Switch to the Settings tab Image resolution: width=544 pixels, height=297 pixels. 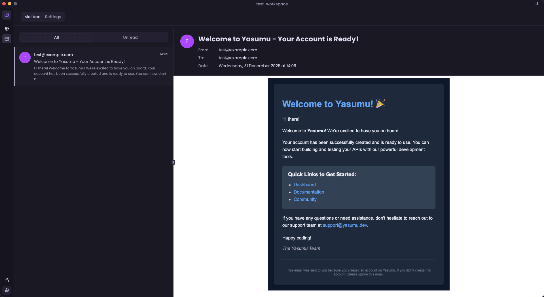[x=53, y=17]
